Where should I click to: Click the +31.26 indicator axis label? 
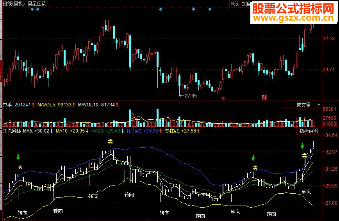pyautogui.click(x=330, y=169)
